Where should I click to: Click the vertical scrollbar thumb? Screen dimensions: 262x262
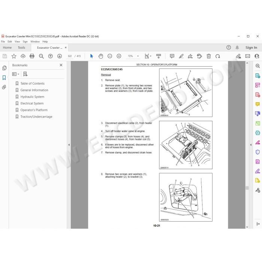pyautogui.click(x=247, y=188)
